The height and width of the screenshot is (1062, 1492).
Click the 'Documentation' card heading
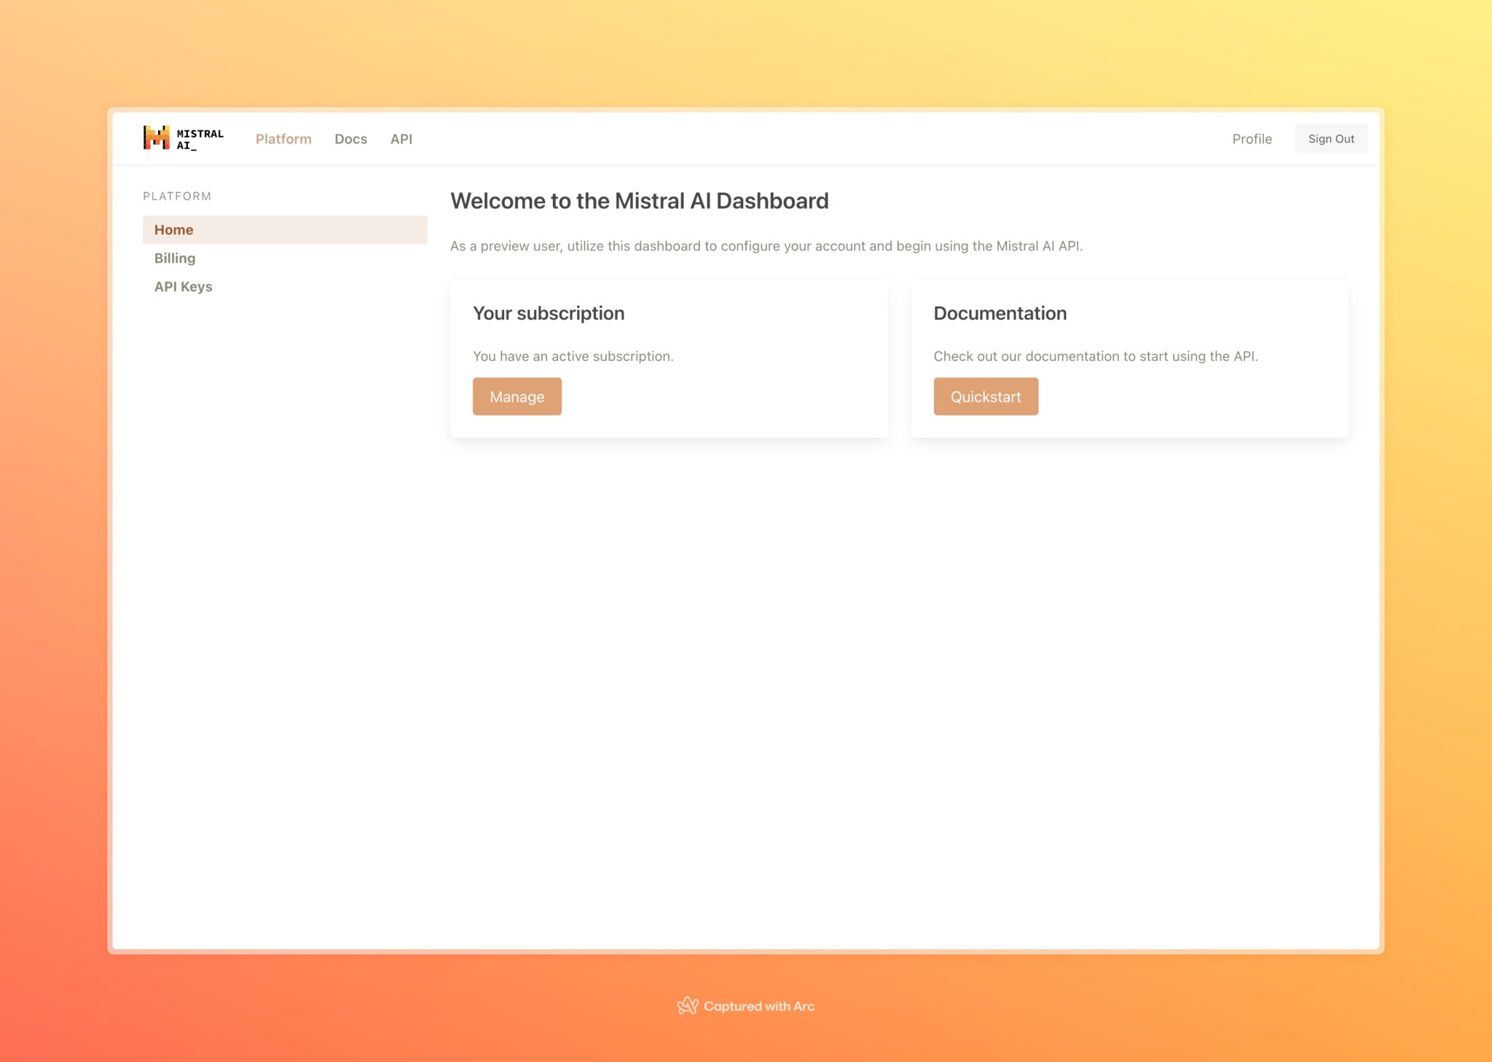click(1000, 313)
